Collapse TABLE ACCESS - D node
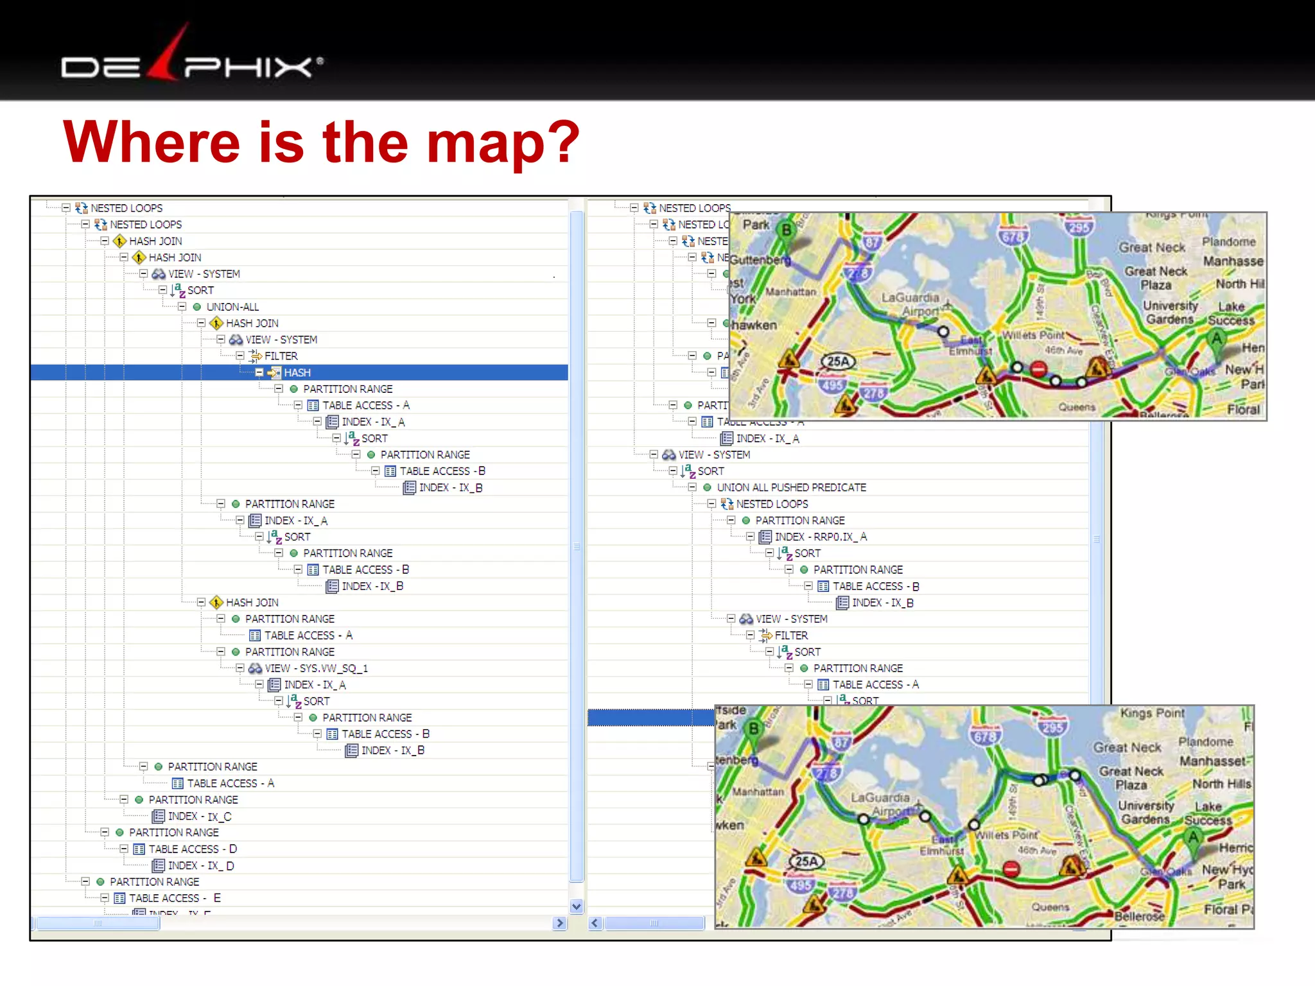This screenshot has height=986, width=1315. pos(124,849)
